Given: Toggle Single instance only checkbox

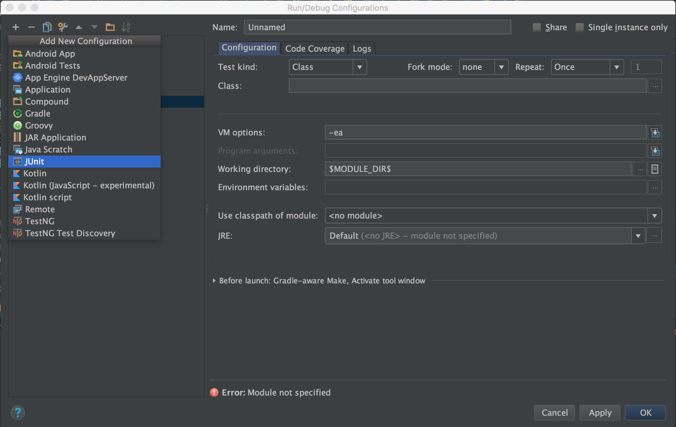Looking at the screenshot, I should point(580,27).
